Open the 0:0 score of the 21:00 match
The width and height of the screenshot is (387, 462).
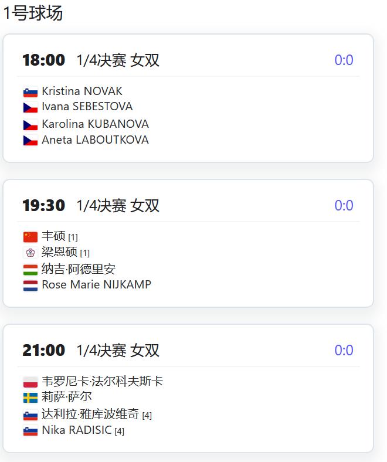(344, 351)
